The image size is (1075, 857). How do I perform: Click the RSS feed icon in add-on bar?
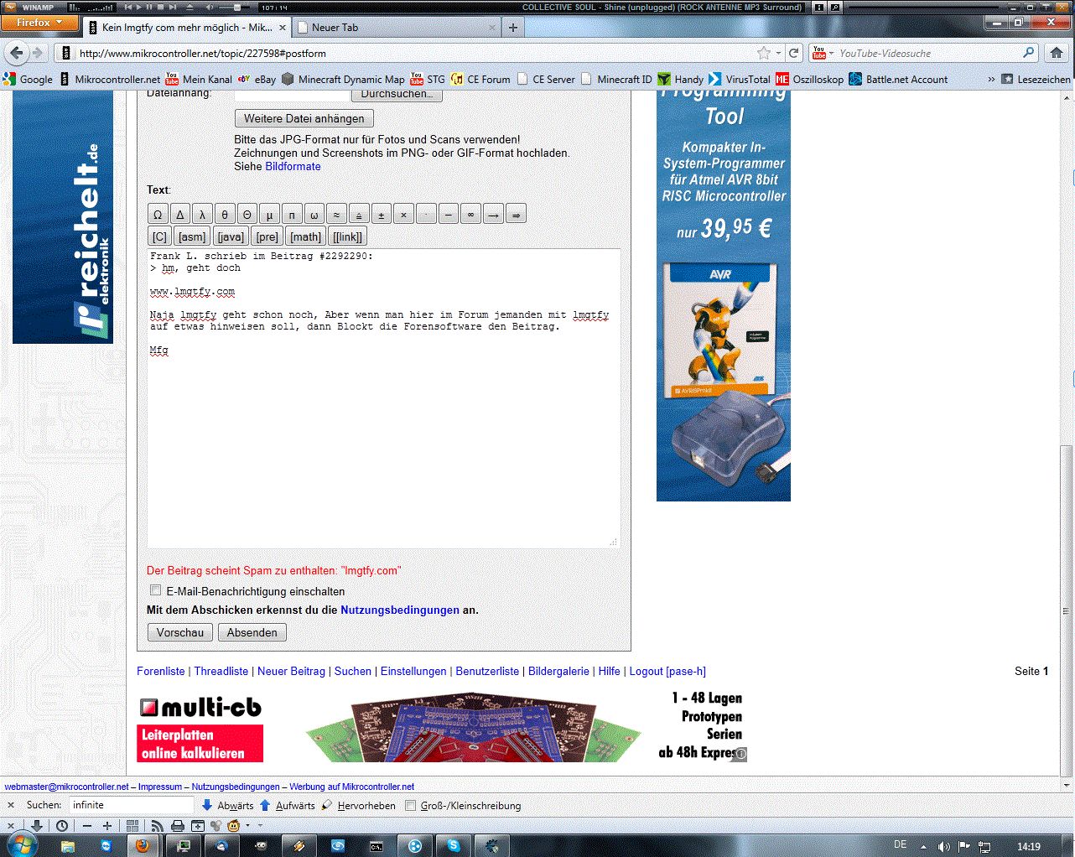click(158, 826)
